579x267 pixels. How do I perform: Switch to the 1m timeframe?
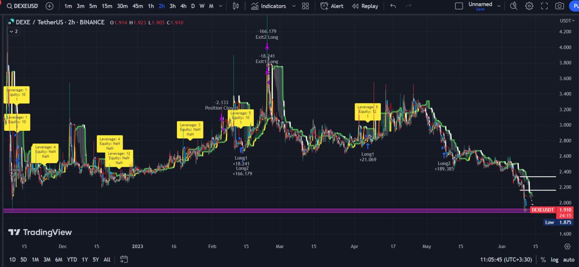68,6
